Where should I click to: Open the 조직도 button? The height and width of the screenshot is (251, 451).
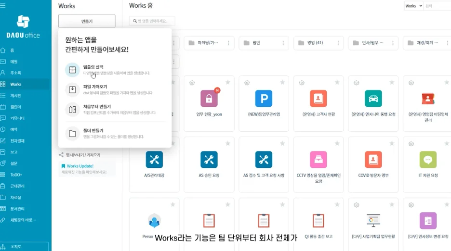click(x=24, y=247)
